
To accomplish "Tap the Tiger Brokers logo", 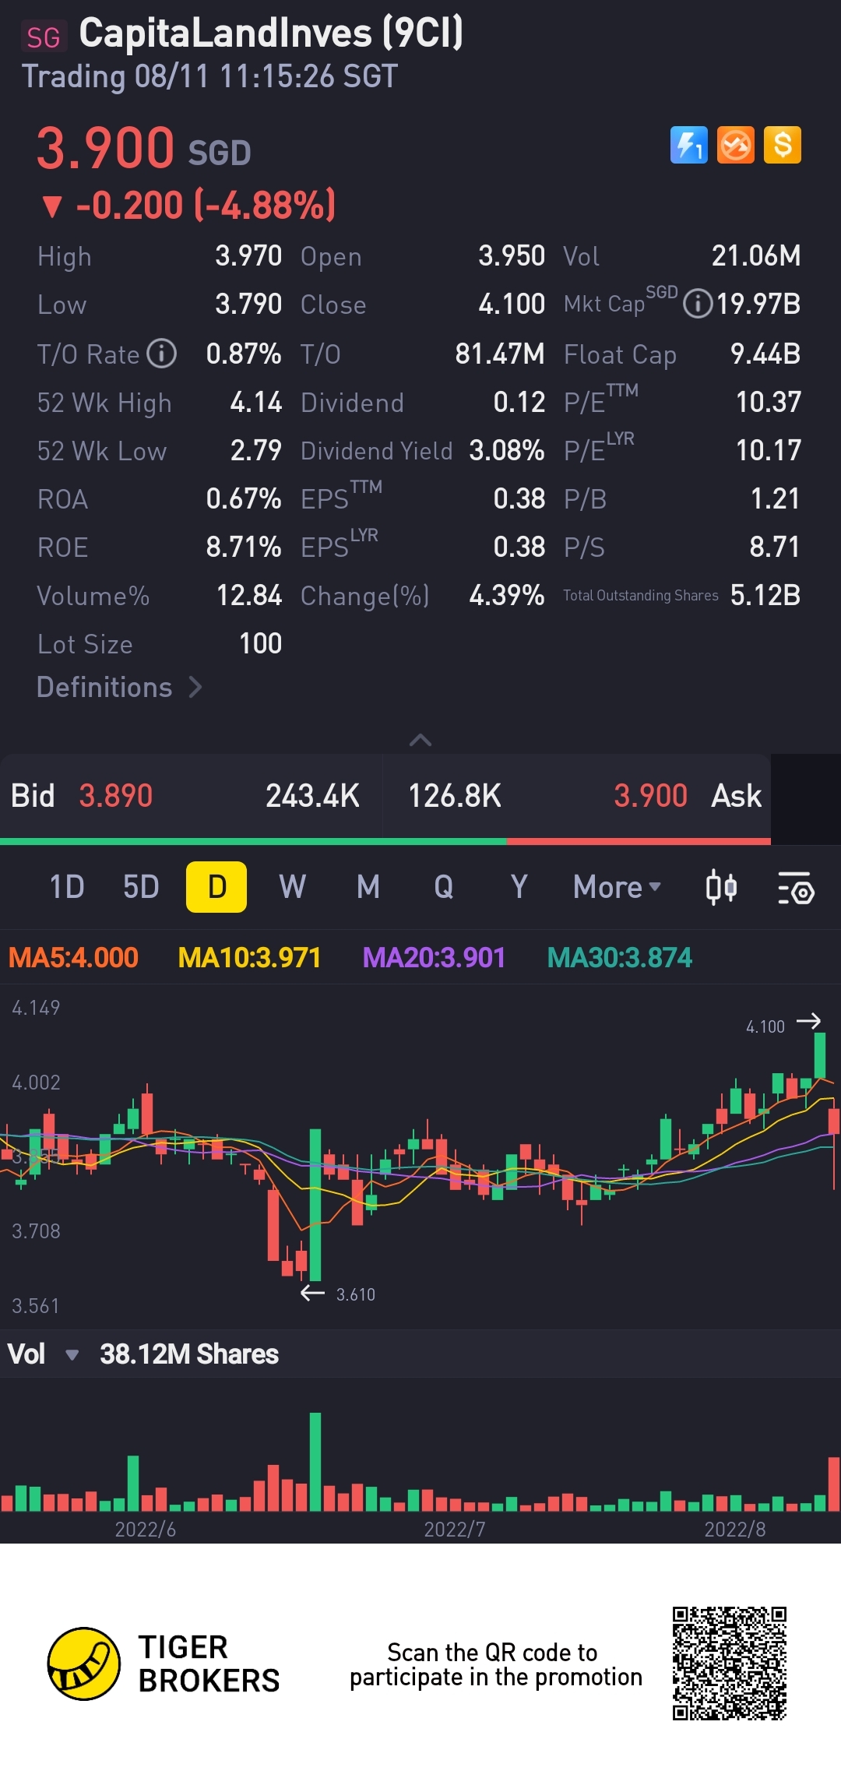I will point(84,1664).
